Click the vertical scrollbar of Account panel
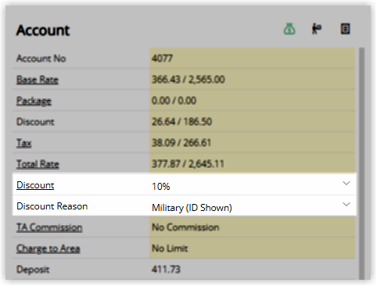The width and height of the screenshot is (377, 286). [361, 163]
